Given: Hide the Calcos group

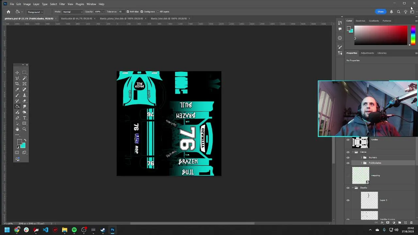Looking at the screenshot, I should (x=348, y=152).
